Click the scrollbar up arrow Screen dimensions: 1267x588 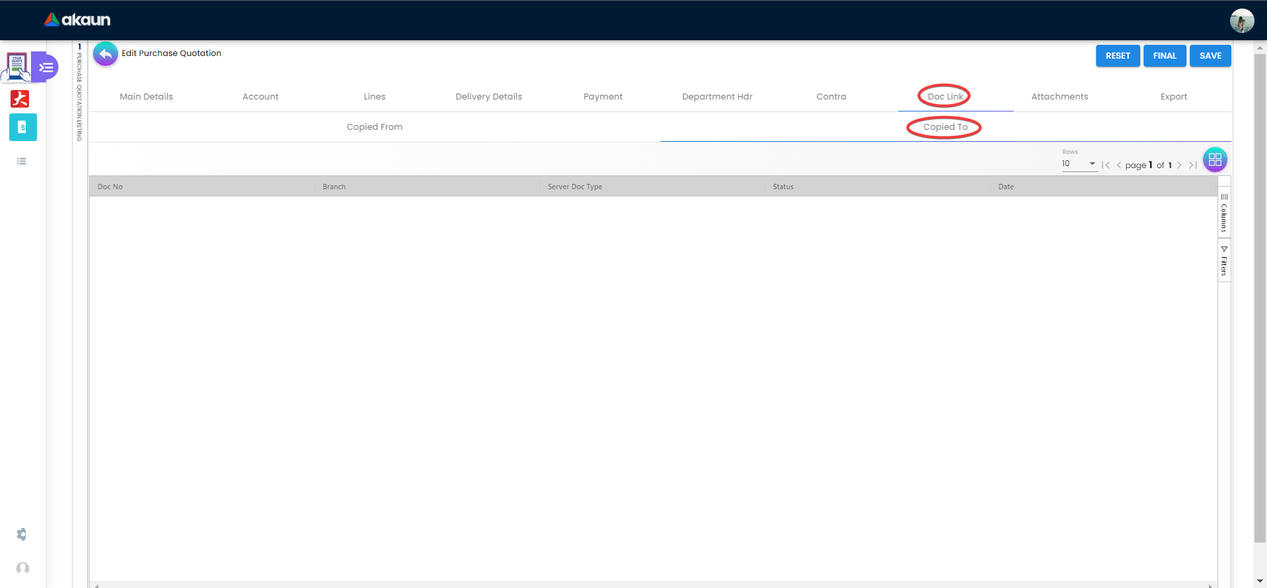[1260, 48]
